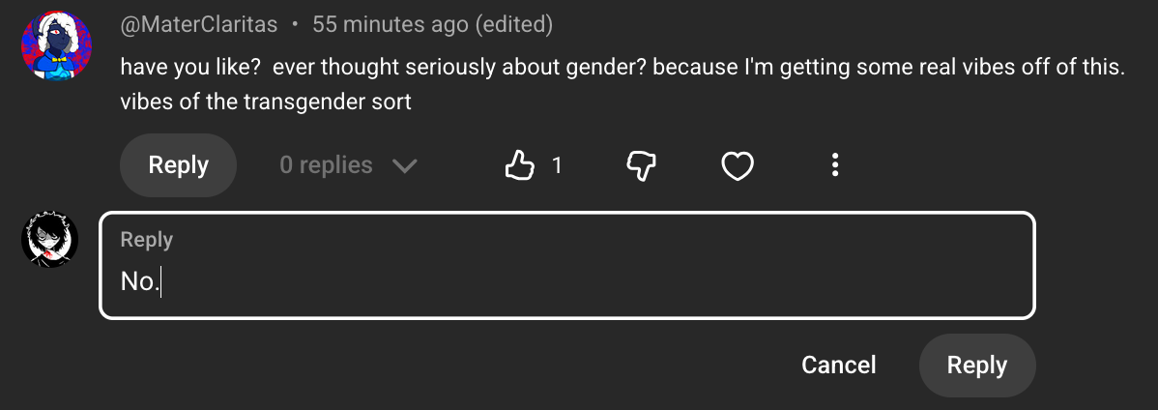Place cursor after "No." in reply
Screen dimensions: 1158x410
[x=160, y=282]
